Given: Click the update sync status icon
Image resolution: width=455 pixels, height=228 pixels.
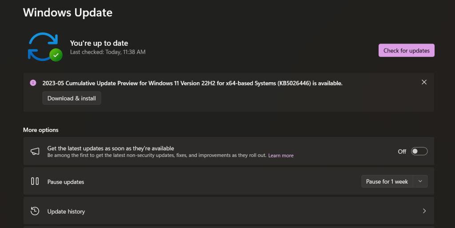Looking at the screenshot, I should pos(45,47).
